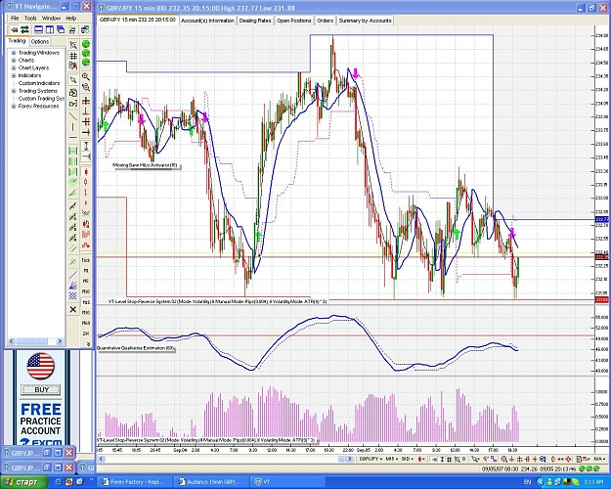Select the vertical line drawing tool

pyautogui.click(x=73, y=127)
